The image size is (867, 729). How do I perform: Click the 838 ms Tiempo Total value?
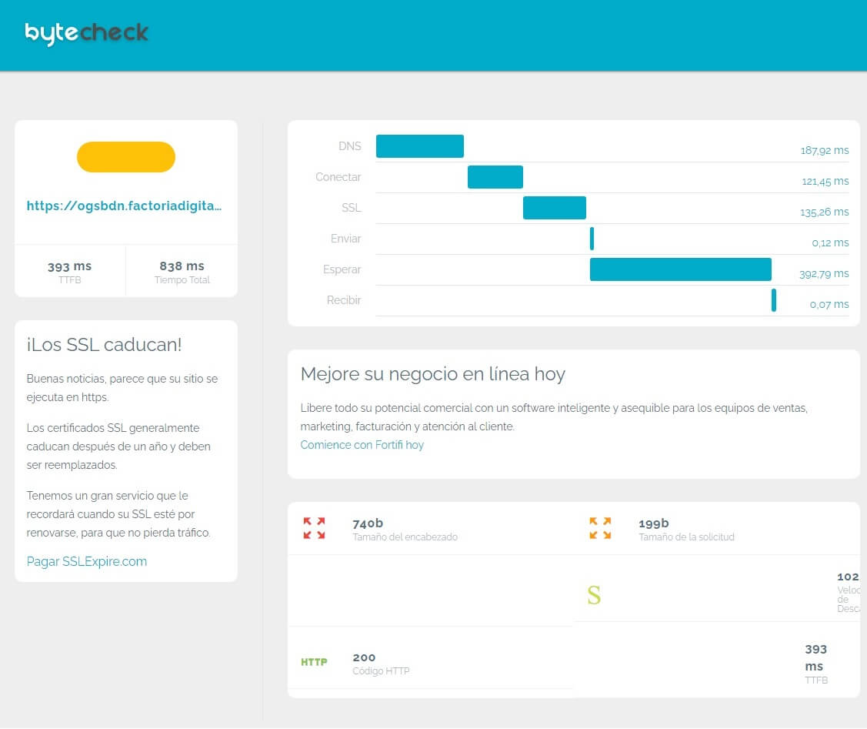[x=182, y=266]
